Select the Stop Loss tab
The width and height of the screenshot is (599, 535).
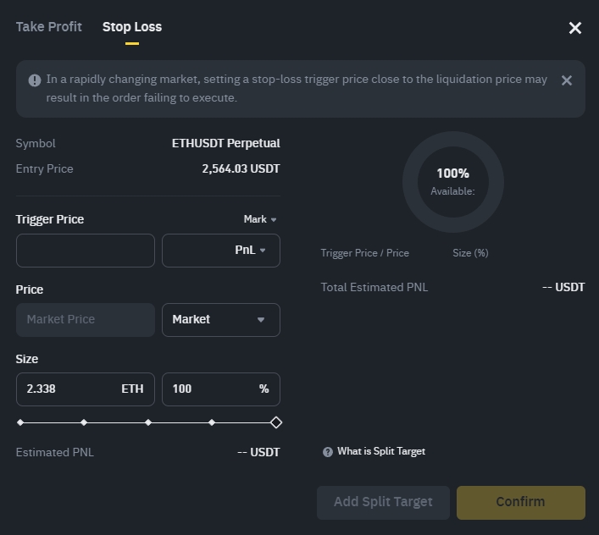coord(132,27)
